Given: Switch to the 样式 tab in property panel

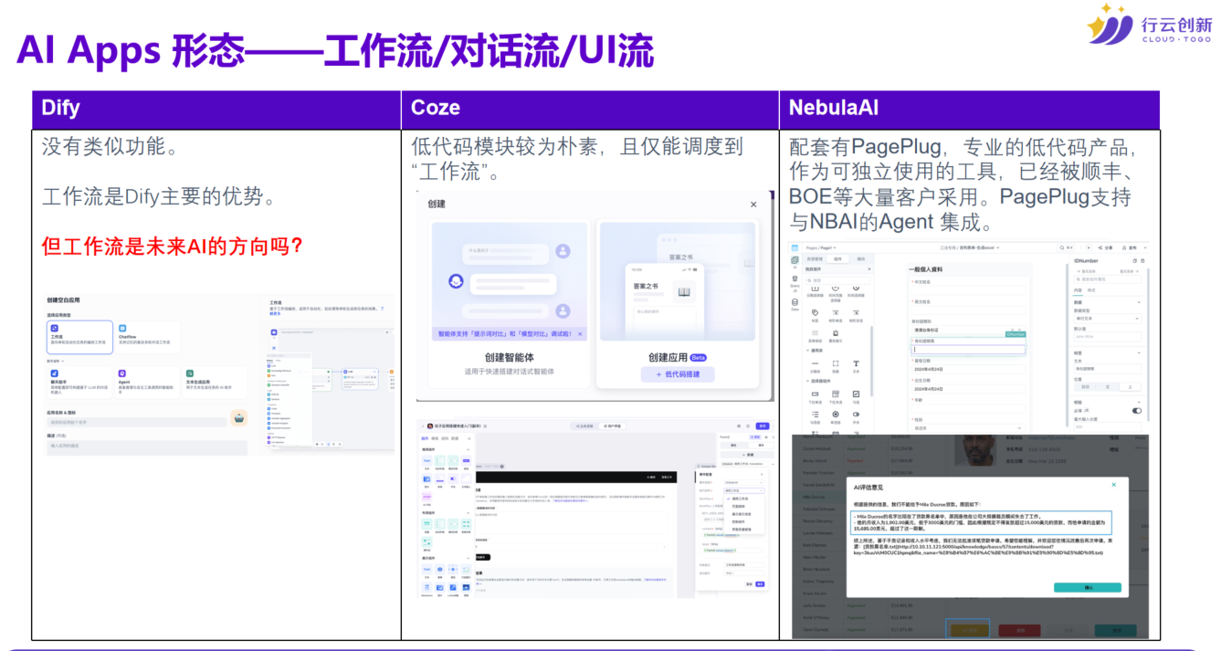Looking at the screenshot, I should [1091, 289].
